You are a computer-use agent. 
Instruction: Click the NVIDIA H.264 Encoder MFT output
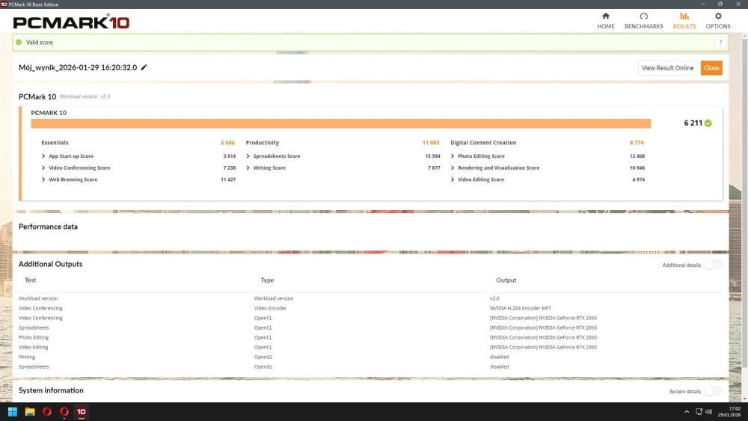click(521, 309)
